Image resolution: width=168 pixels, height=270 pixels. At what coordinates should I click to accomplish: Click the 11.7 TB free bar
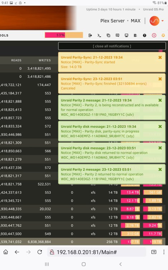[x=153, y=234]
